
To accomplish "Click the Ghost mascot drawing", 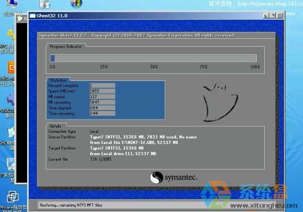I will click(x=220, y=103).
